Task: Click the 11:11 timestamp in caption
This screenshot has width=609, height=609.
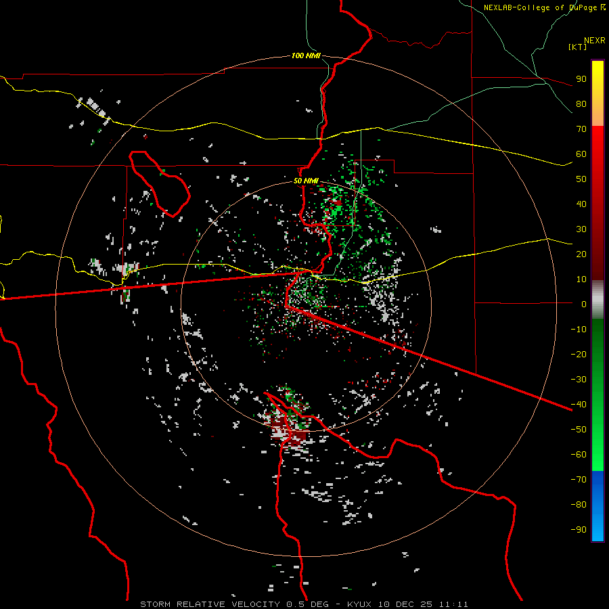Action: 453,604
